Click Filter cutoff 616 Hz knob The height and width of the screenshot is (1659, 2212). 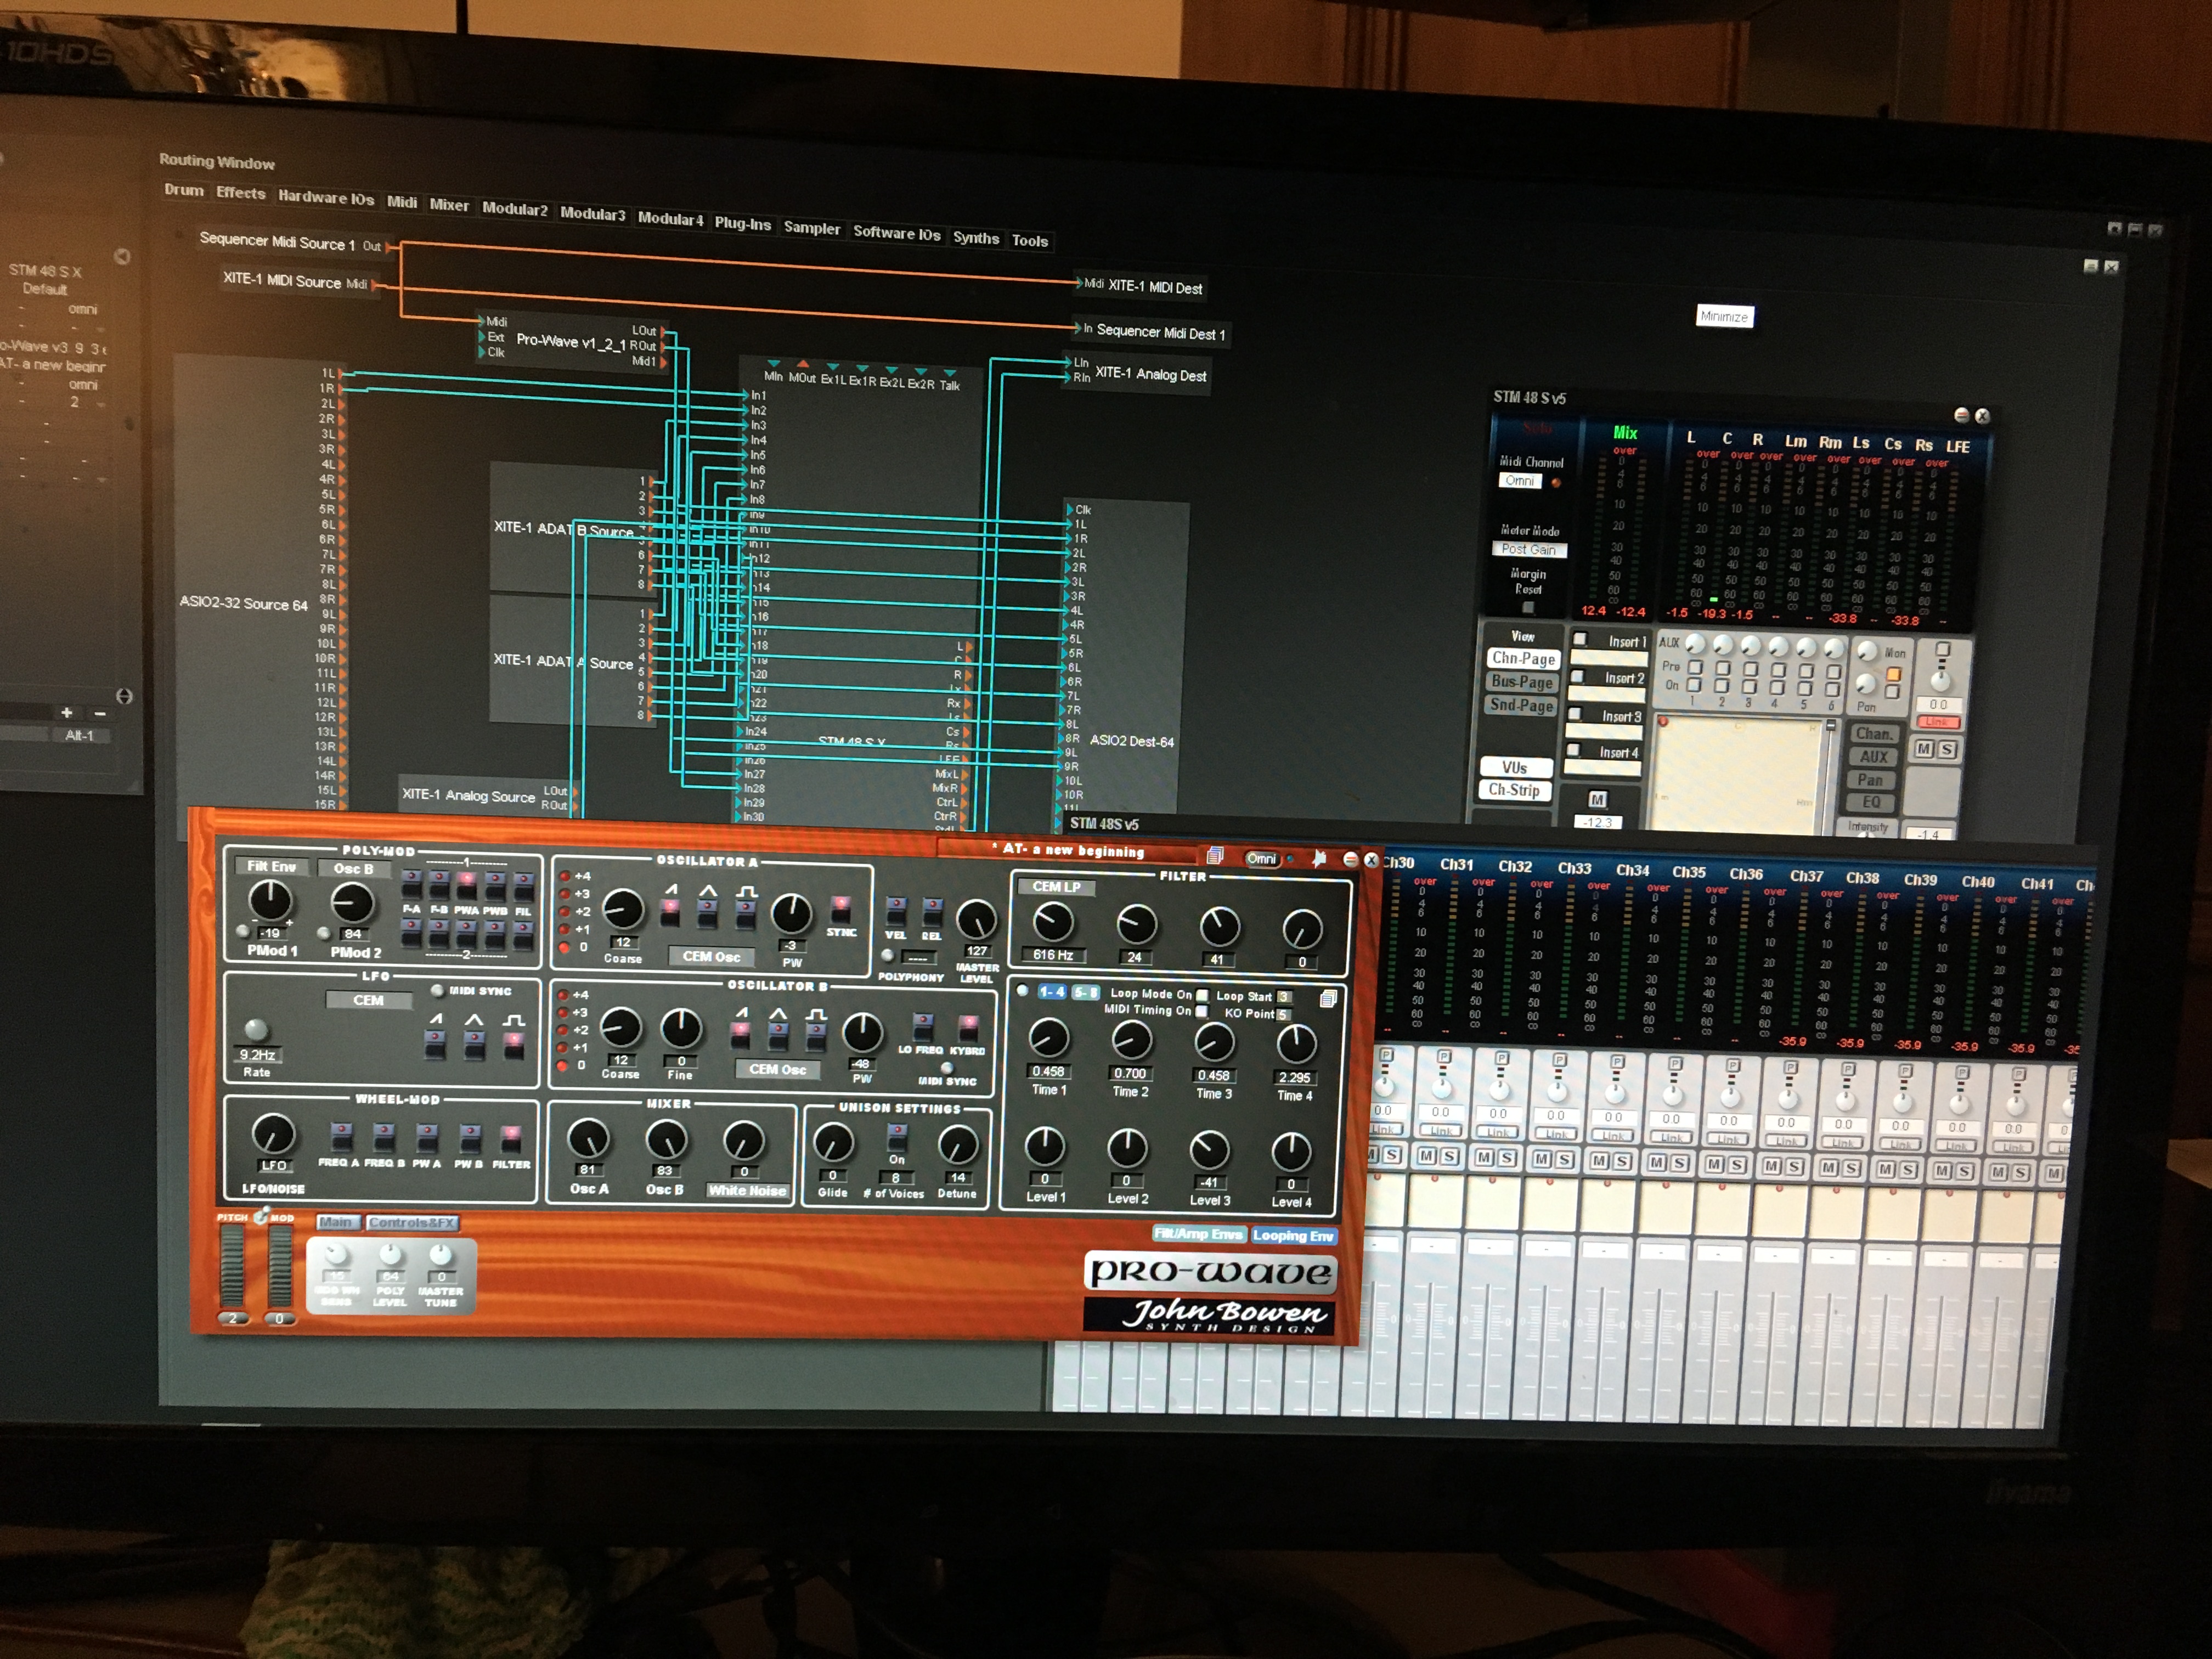click(x=1053, y=922)
